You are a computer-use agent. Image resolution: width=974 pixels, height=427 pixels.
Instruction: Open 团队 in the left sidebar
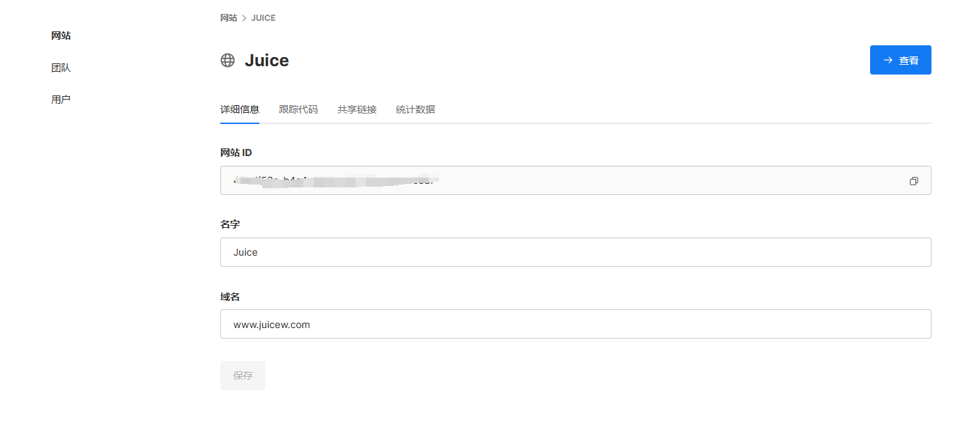coord(61,68)
